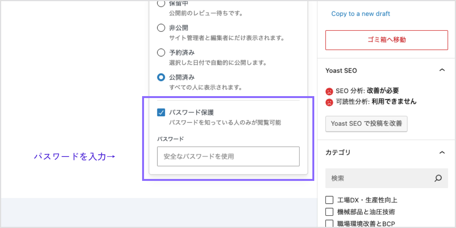
Task: Select the 予約済み radio option
Action: (x=161, y=52)
